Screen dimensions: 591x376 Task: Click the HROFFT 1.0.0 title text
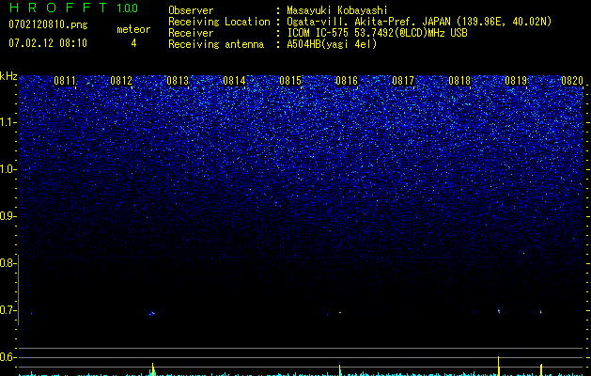click(x=73, y=8)
